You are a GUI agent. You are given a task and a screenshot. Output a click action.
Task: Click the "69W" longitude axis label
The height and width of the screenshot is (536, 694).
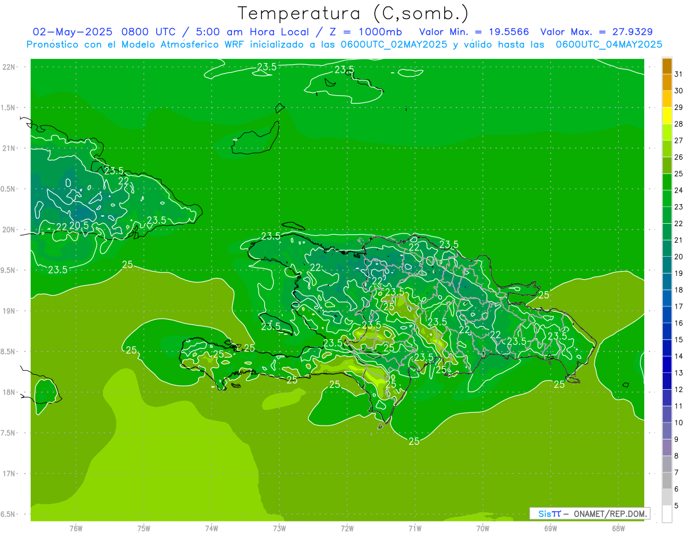[551, 528]
